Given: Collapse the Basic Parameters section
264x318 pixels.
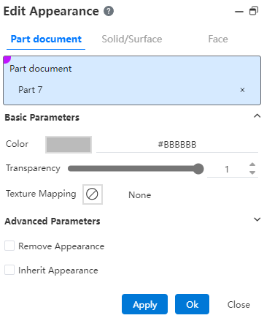Looking at the screenshot, I should click(x=257, y=116).
